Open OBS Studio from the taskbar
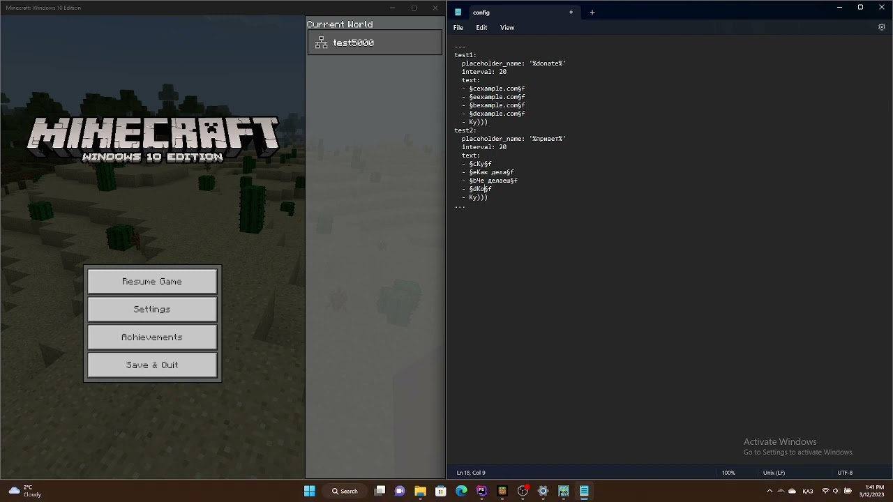This screenshot has width=893, height=502. click(523, 491)
